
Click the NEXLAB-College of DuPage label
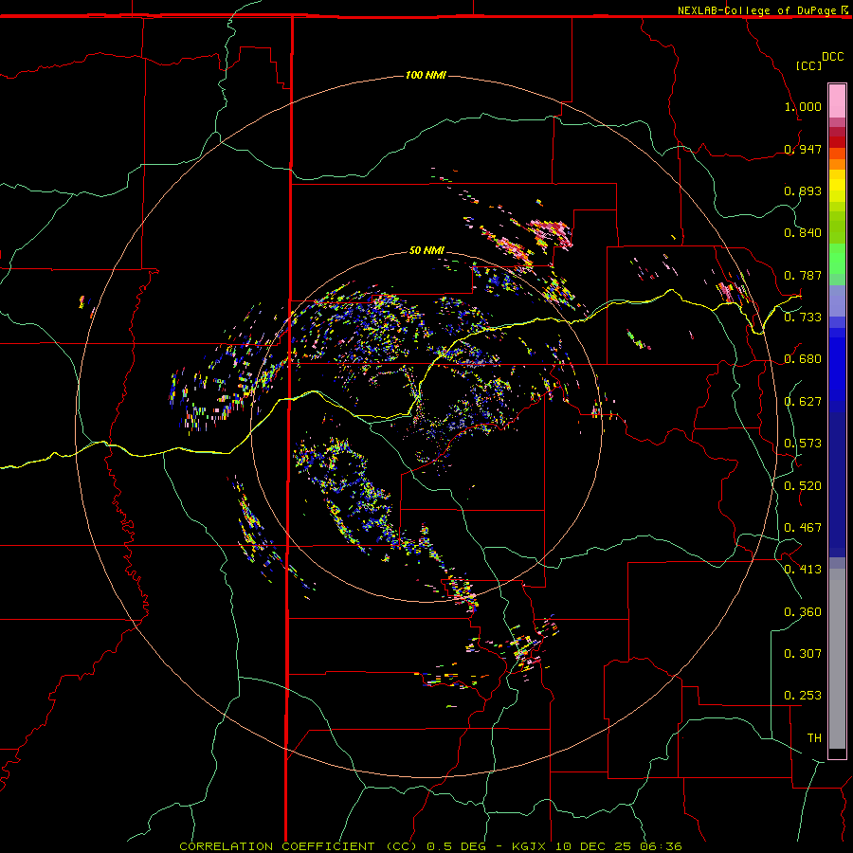pos(756,10)
